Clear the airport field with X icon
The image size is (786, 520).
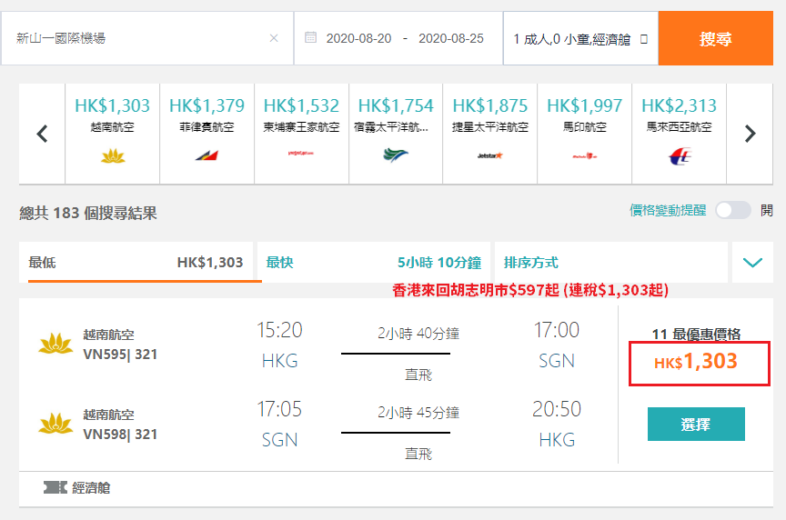pos(274,38)
